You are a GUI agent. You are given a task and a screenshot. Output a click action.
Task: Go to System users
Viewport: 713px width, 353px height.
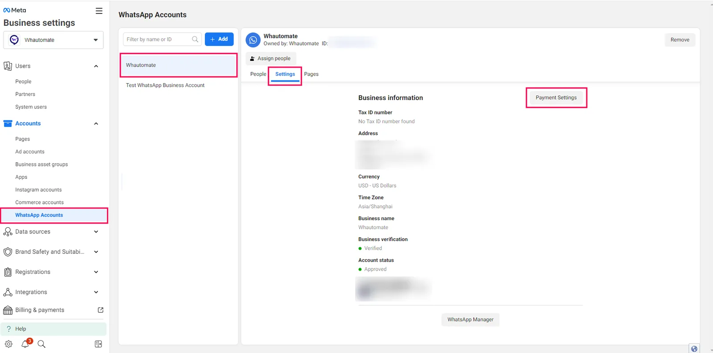[31, 107]
